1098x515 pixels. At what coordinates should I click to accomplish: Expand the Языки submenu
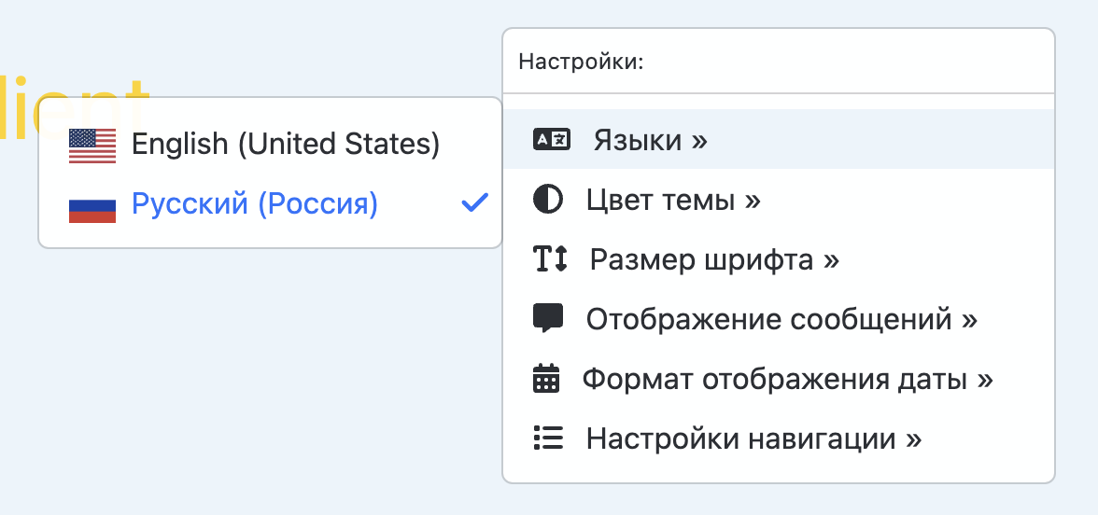650,141
